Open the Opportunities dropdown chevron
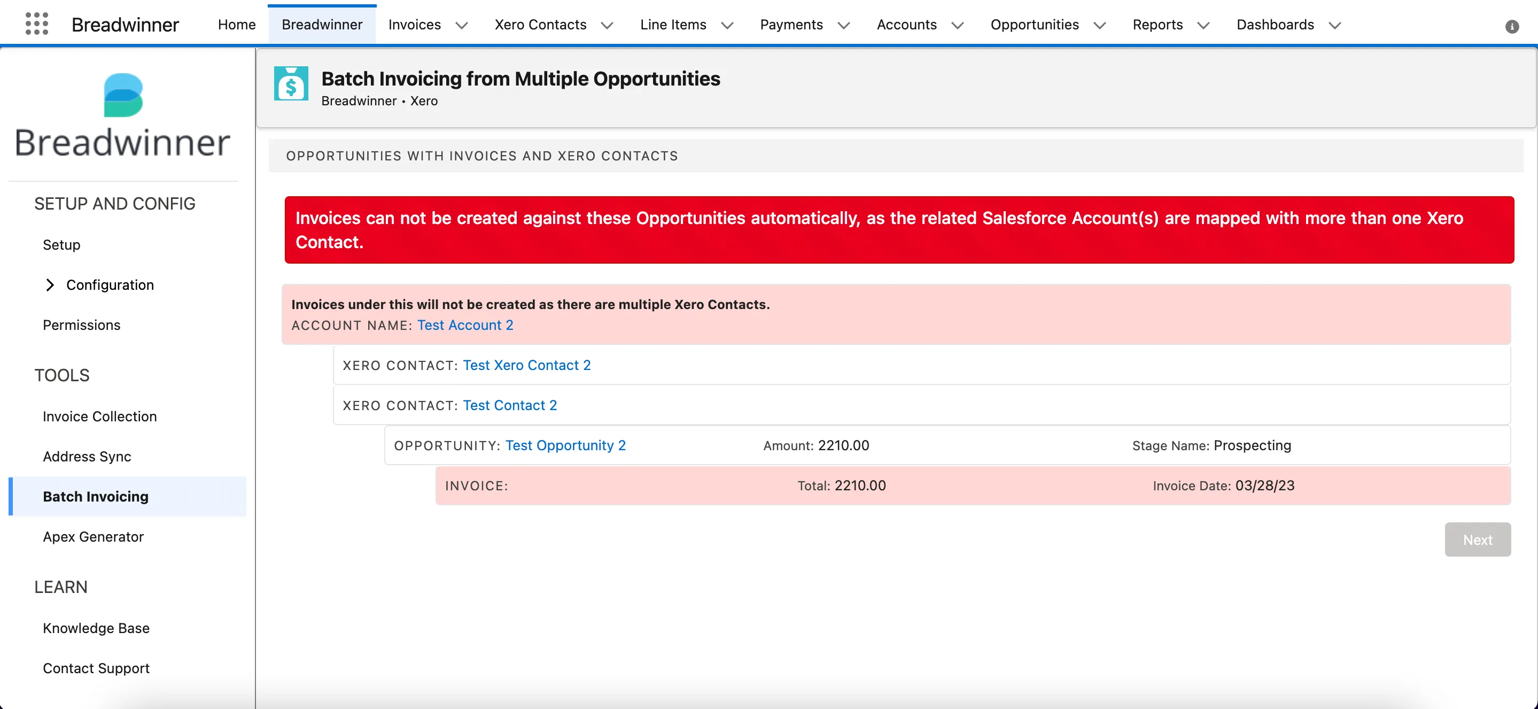Image resolution: width=1538 pixels, height=709 pixels. coord(1100,25)
